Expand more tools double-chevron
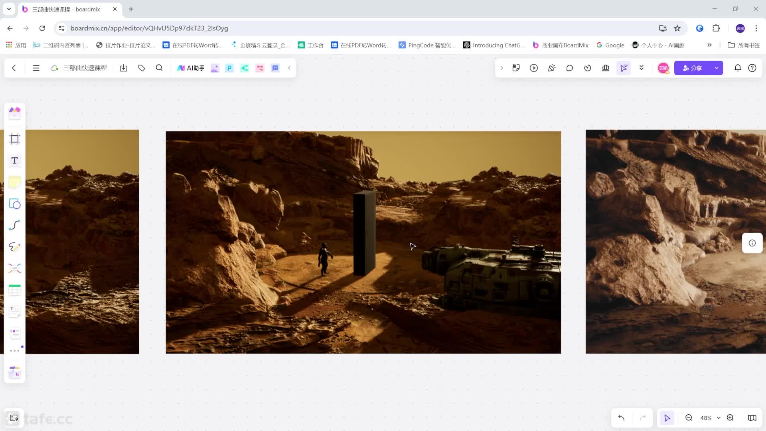 point(642,68)
